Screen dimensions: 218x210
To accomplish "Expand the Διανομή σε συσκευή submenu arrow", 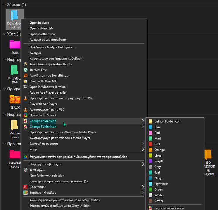I will click(x=143, y=144).
